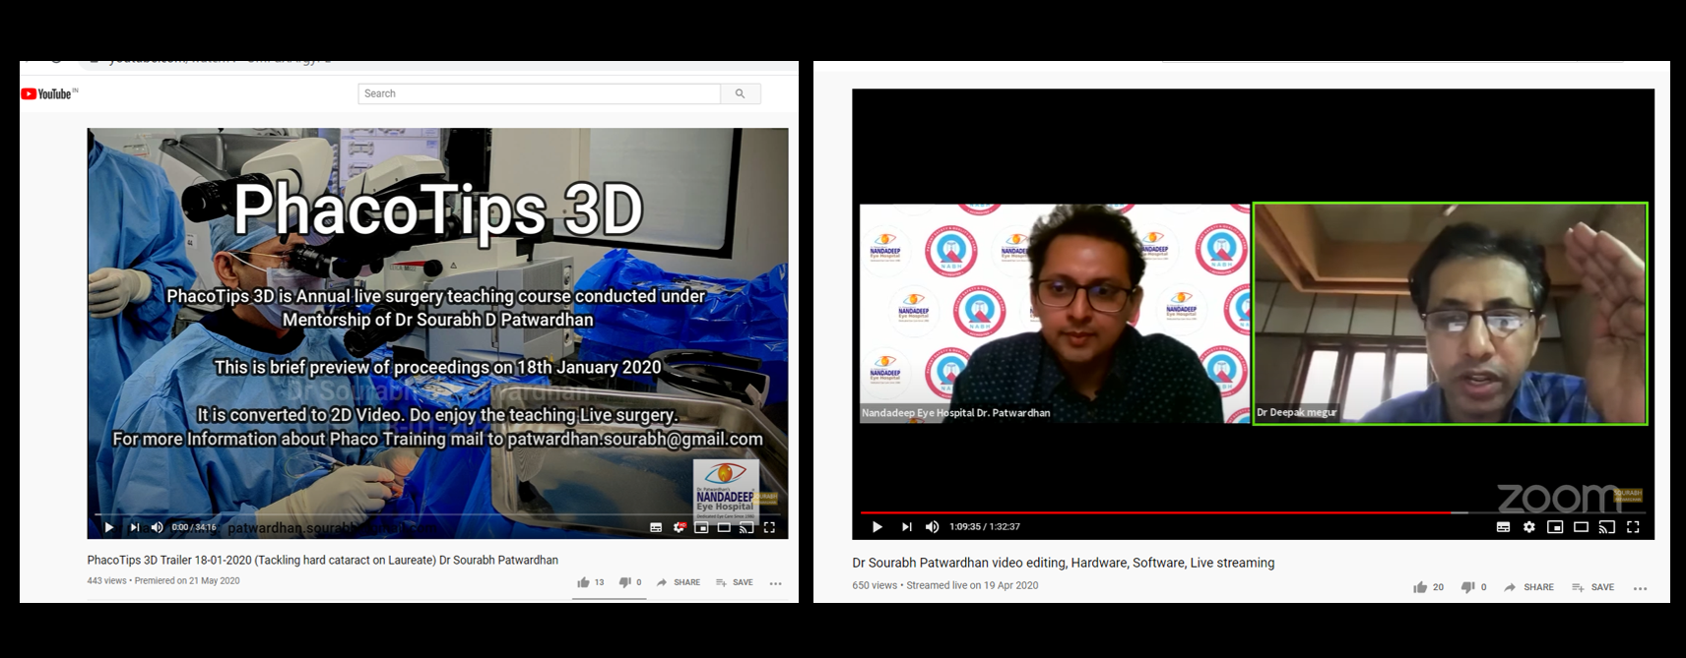The height and width of the screenshot is (658, 1686).
Task: Skip to next video in PhacoTips player
Action: [135, 527]
